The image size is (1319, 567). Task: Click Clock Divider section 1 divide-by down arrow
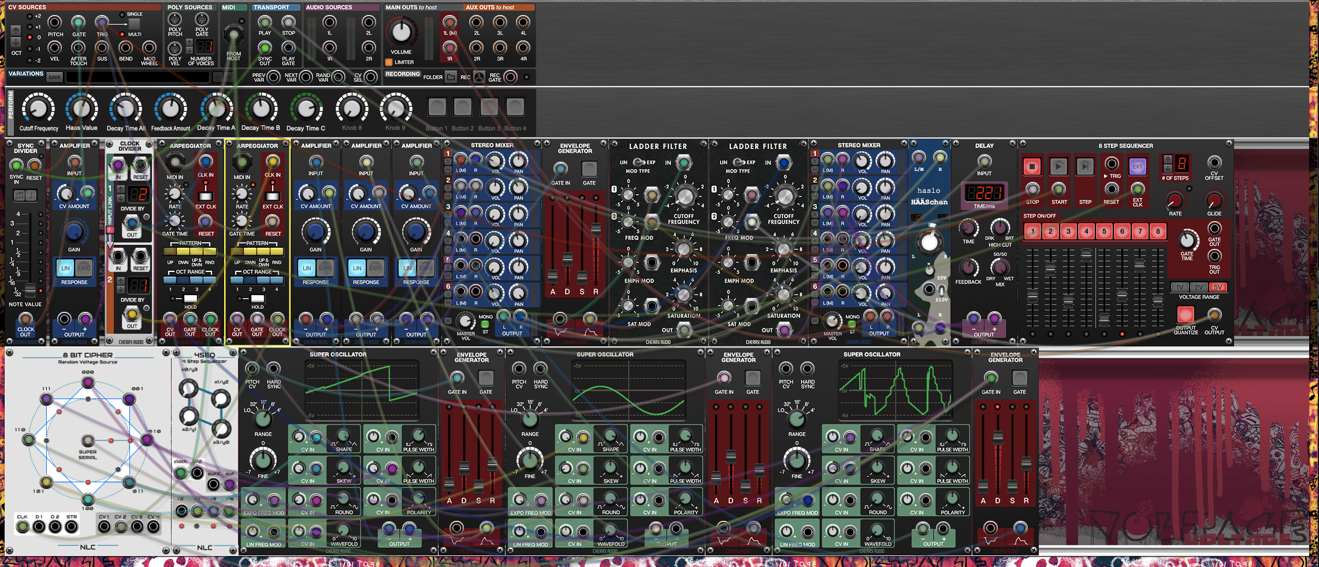click(x=121, y=197)
